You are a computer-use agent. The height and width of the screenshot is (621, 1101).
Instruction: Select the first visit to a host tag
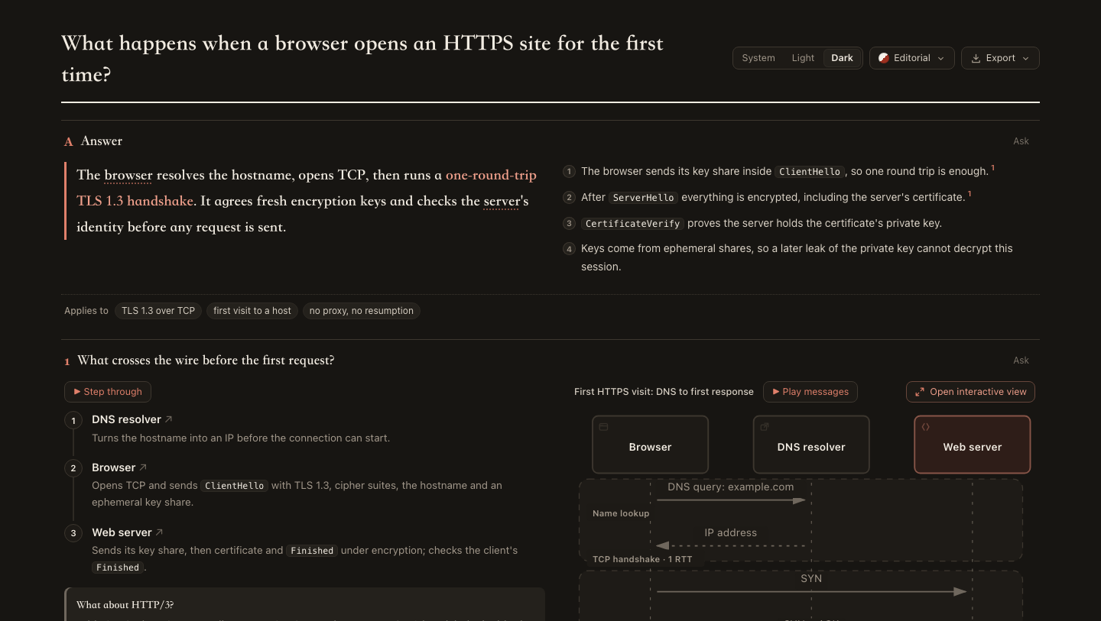(252, 311)
